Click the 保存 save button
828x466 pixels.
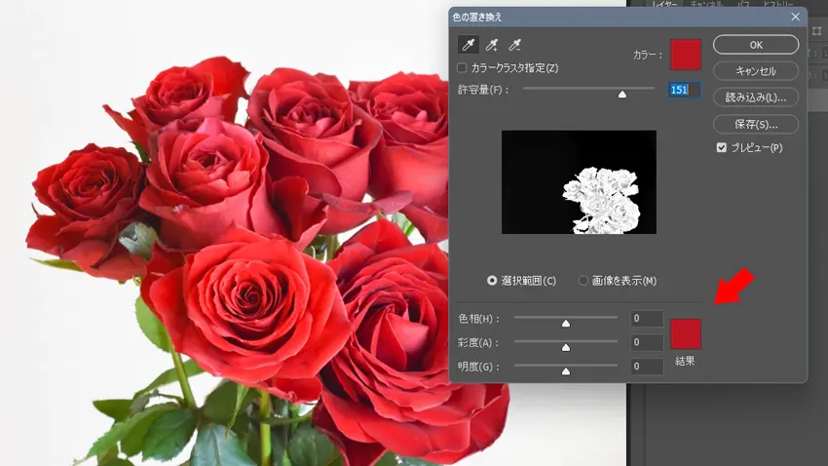click(x=755, y=124)
